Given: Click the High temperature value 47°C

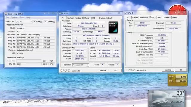Looking at the screenshot, I should click(x=52, y=64).
